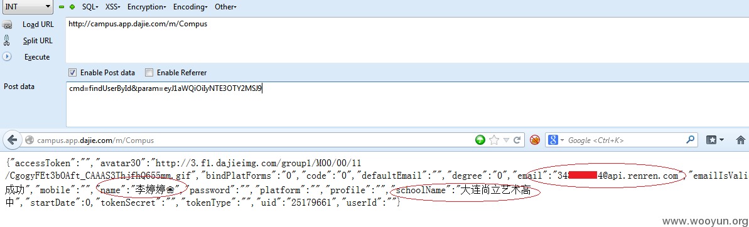Open the SQL menu
The width and height of the screenshot is (749, 227).
click(x=90, y=7)
